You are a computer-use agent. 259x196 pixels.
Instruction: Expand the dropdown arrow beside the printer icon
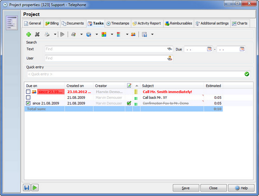click(x=55, y=34)
